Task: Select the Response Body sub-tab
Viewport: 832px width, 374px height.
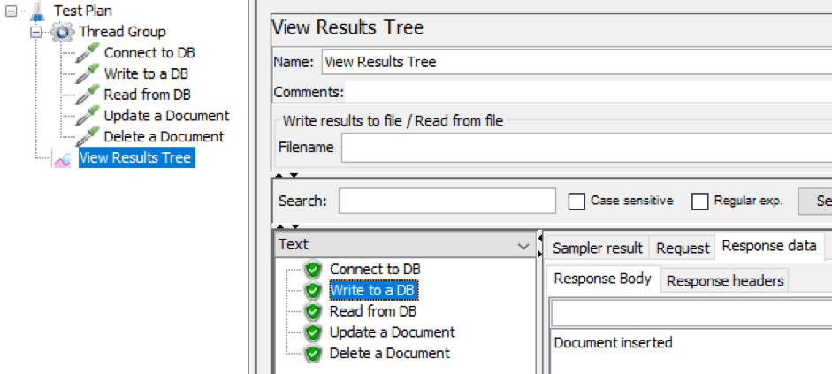Action: 603,279
